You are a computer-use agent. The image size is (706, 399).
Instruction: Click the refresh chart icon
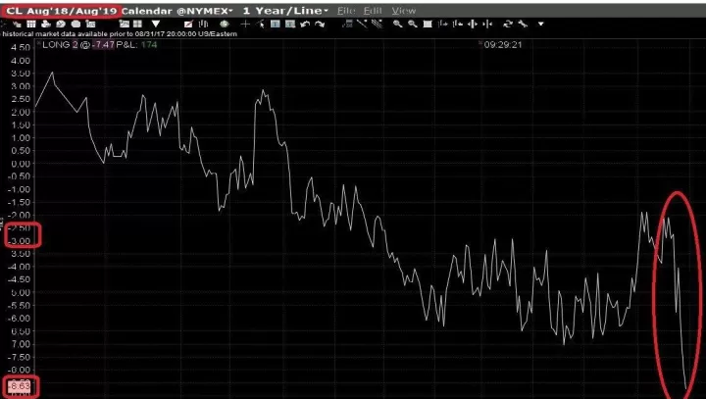coord(508,24)
